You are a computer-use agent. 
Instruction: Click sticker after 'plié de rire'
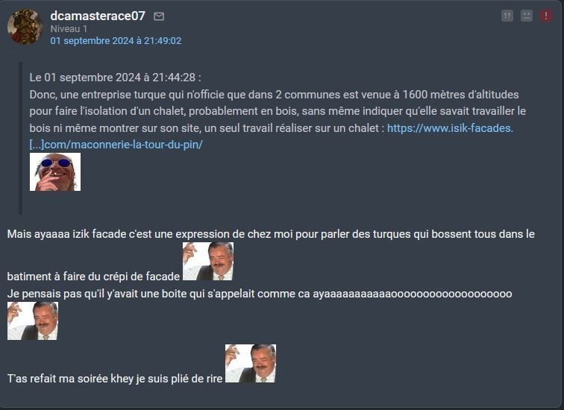pos(251,363)
